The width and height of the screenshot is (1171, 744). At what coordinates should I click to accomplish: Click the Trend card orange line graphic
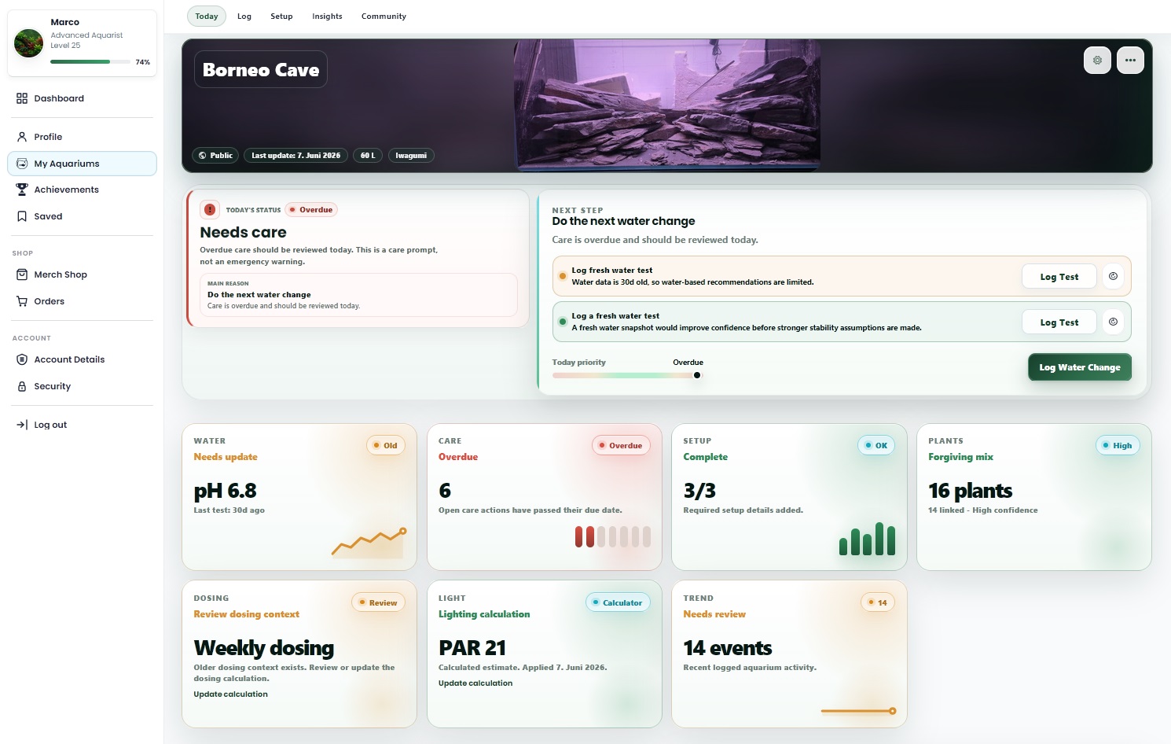[858, 711]
